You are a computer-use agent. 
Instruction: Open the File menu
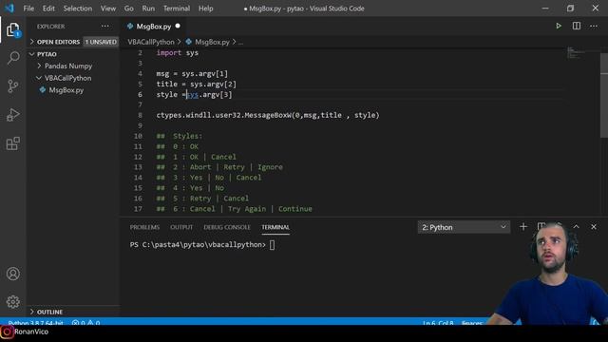[x=28, y=9]
